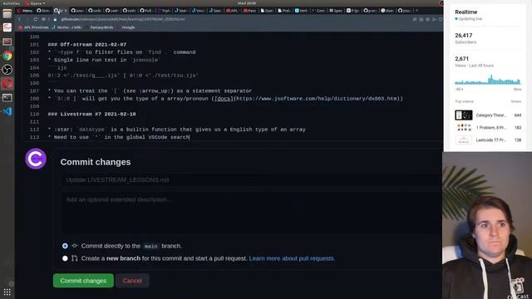Open the Files app in the dock
Screen dimensions: 532x299
(x=7, y=13)
